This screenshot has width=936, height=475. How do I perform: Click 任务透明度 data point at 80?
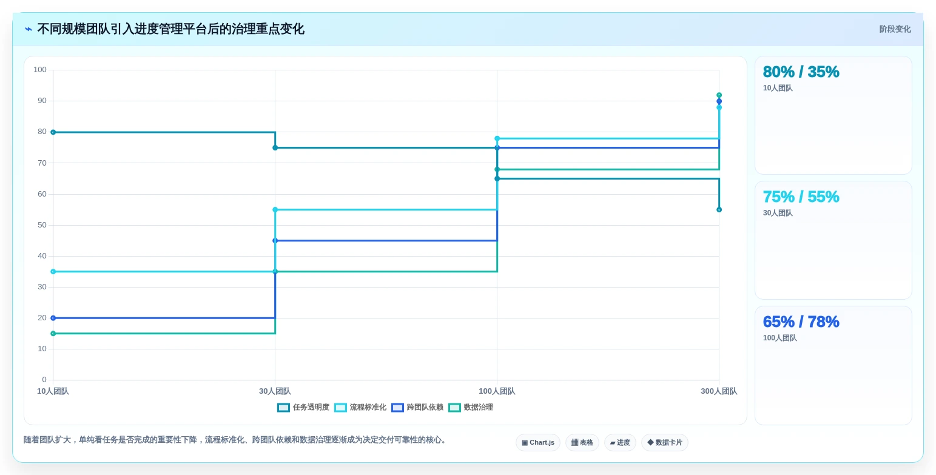click(x=53, y=132)
